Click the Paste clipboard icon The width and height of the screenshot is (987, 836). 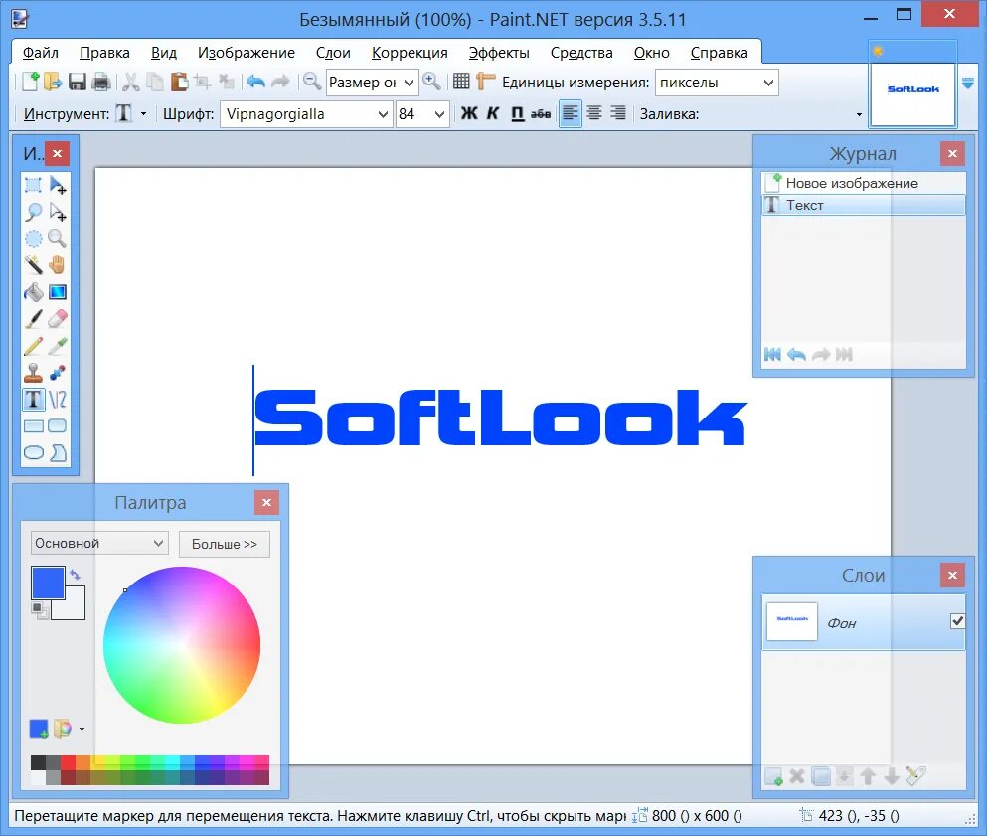point(179,82)
